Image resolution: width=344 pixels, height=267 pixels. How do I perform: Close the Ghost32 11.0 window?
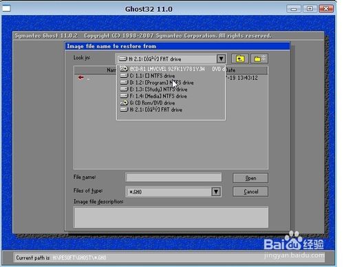[326, 9]
